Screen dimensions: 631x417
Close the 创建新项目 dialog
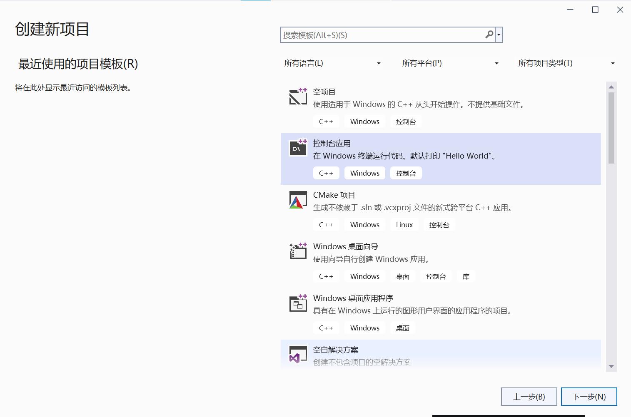tap(620, 10)
